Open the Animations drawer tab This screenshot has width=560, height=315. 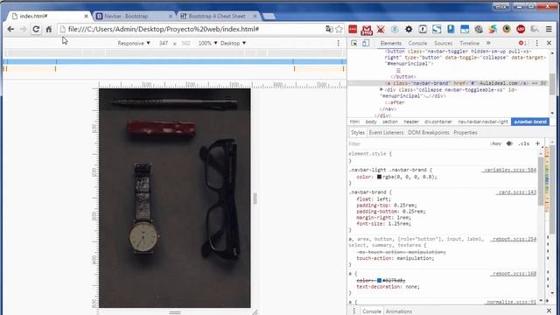coord(399,311)
